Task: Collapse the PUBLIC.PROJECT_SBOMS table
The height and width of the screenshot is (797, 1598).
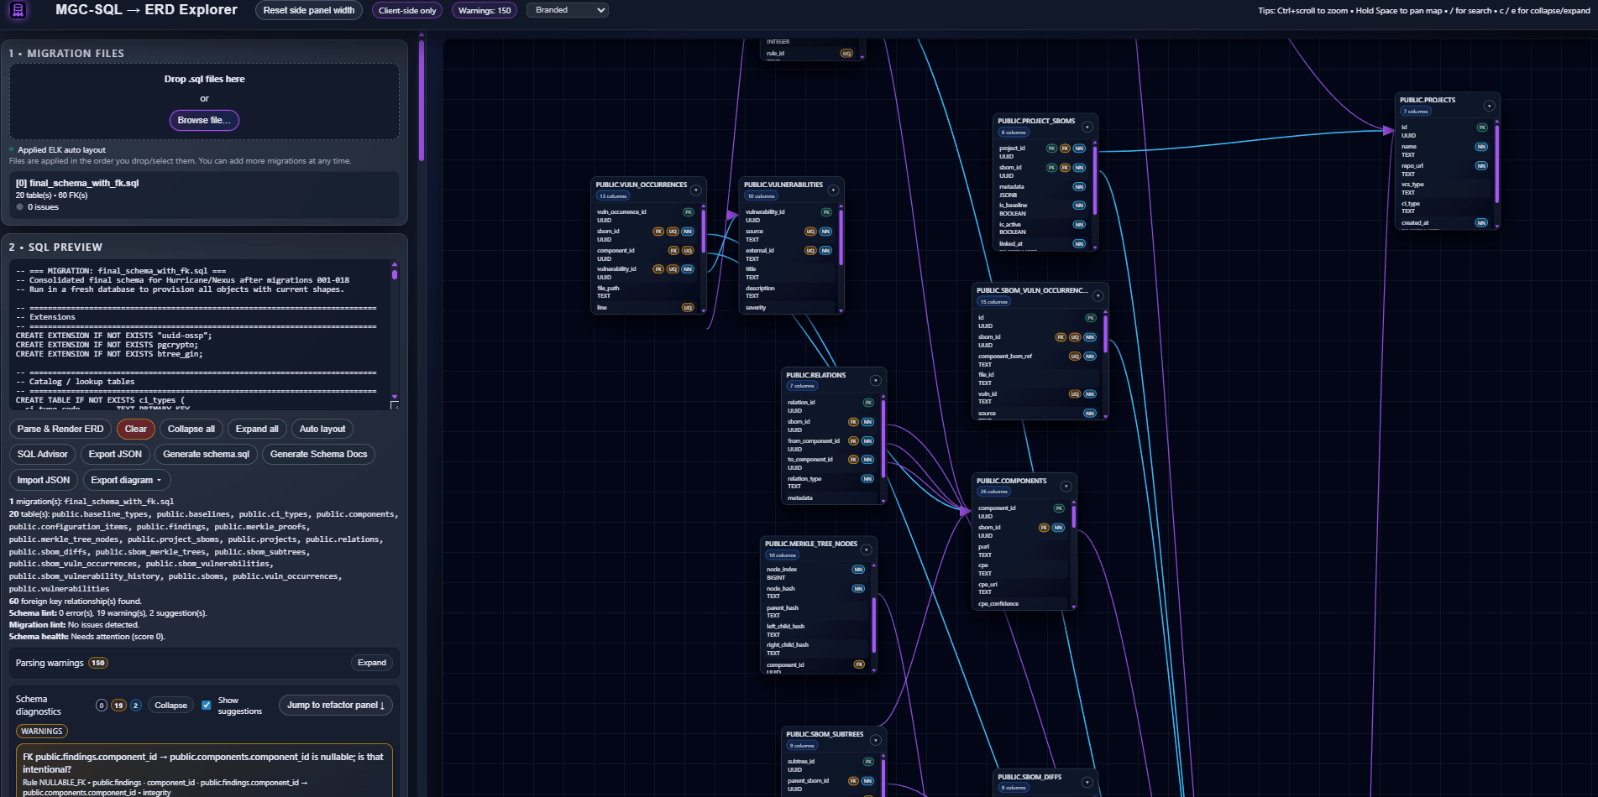Action: pos(1087,127)
